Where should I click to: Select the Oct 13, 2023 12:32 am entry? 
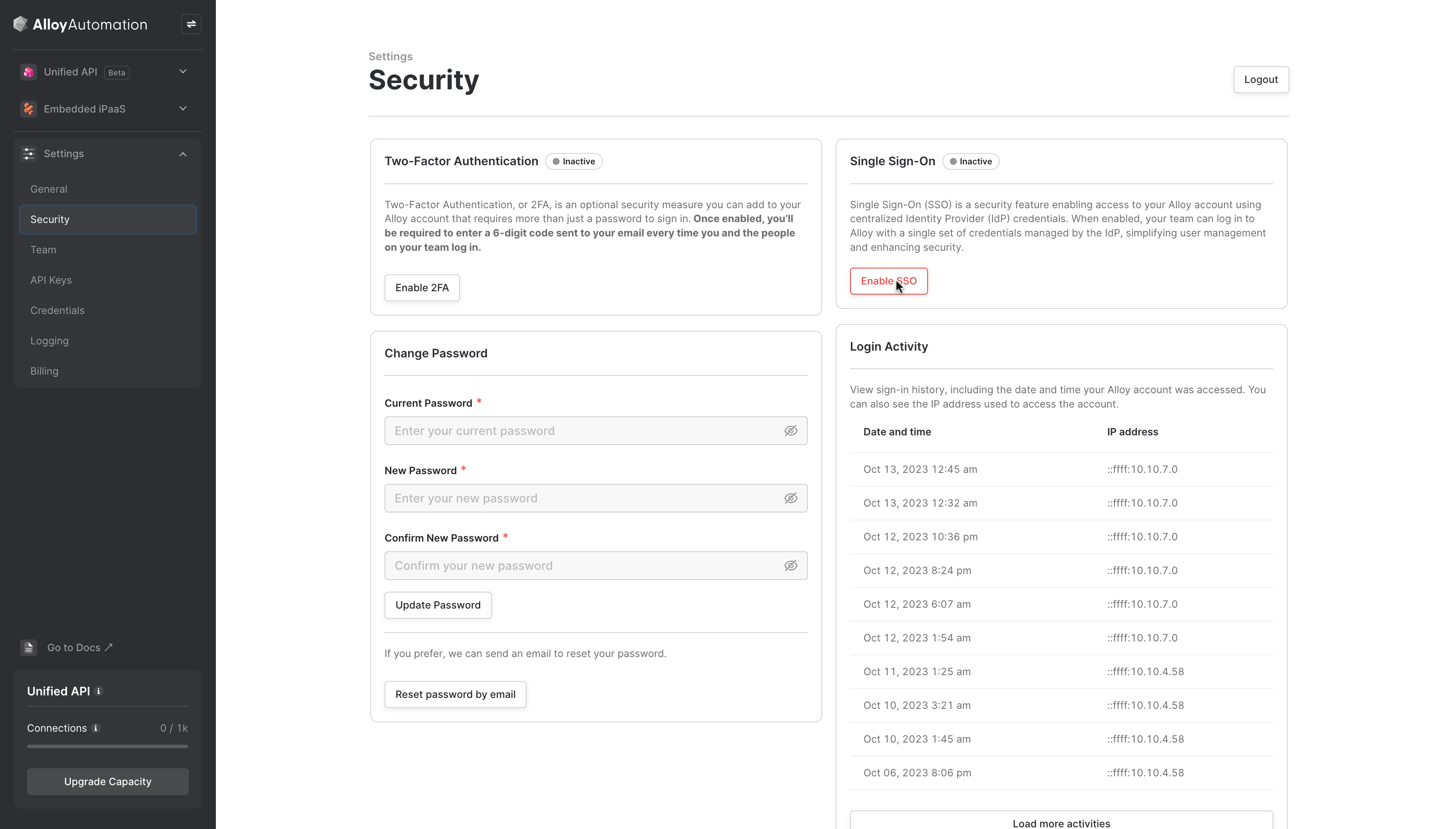coord(1061,503)
